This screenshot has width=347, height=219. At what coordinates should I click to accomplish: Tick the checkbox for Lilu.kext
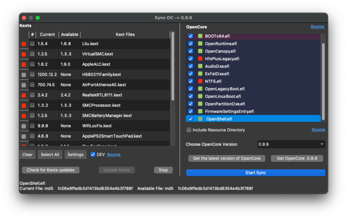[32, 43]
